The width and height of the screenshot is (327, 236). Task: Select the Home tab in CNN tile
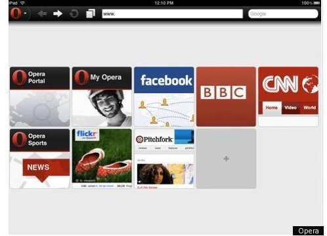[x=272, y=108]
